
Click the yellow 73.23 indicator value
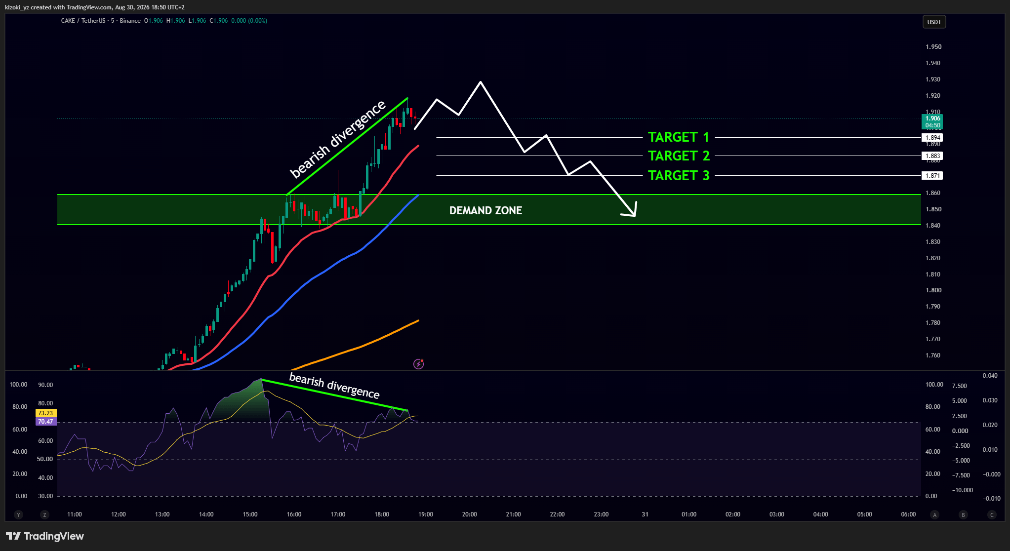pyautogui.click(x=45, y=413)
